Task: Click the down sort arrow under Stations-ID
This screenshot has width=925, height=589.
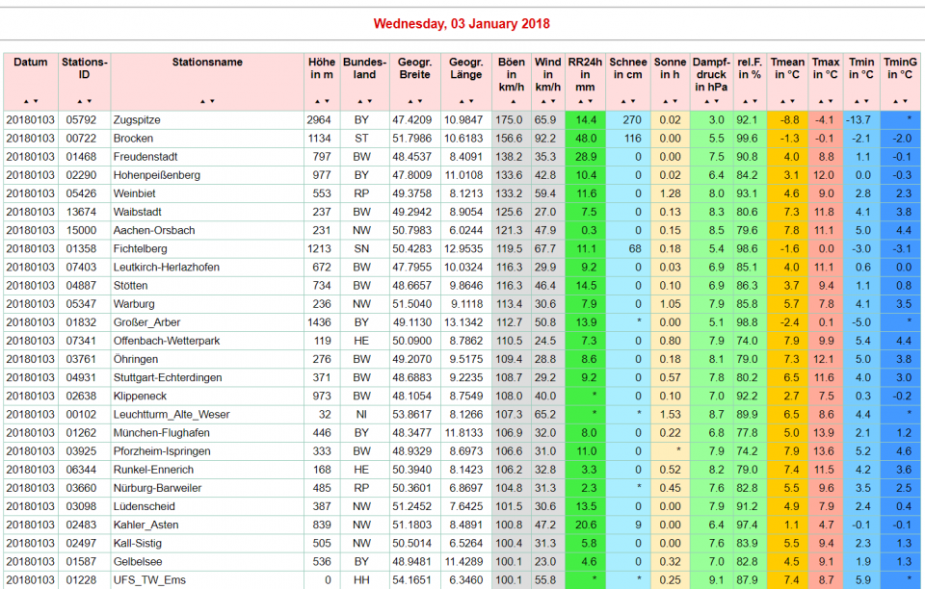Action: click(90, 101)
